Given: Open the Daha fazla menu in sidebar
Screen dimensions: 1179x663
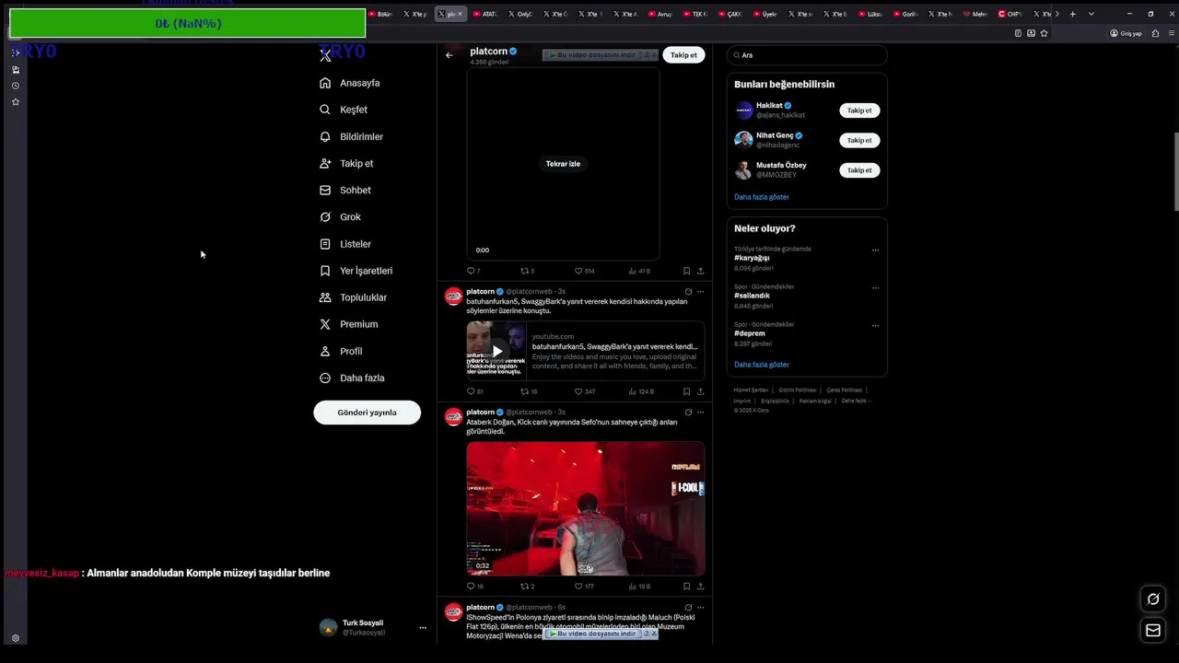Looking at the screenshot, I should click(352, 378).
